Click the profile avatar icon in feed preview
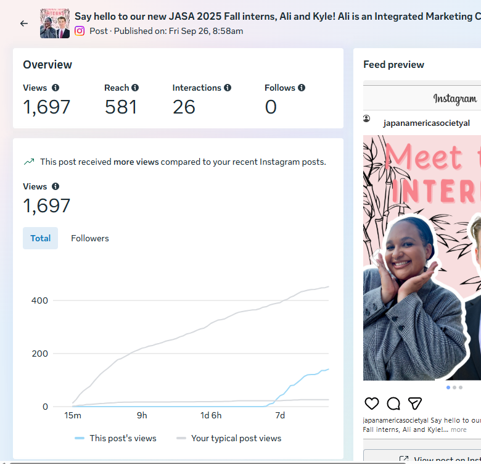The image size is (481, 464). coord(367,118)
